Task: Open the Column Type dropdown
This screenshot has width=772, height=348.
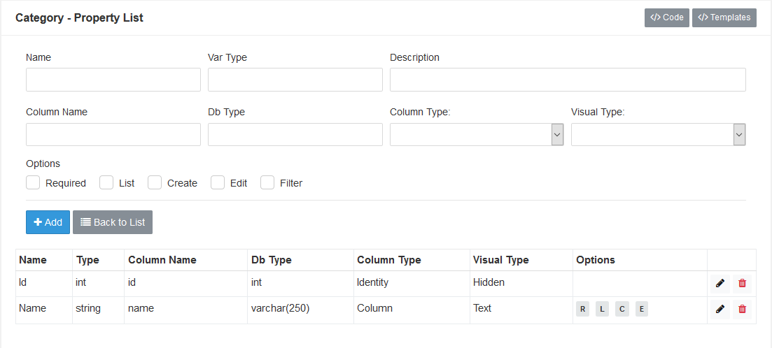Action: click(x=477, y=135)
